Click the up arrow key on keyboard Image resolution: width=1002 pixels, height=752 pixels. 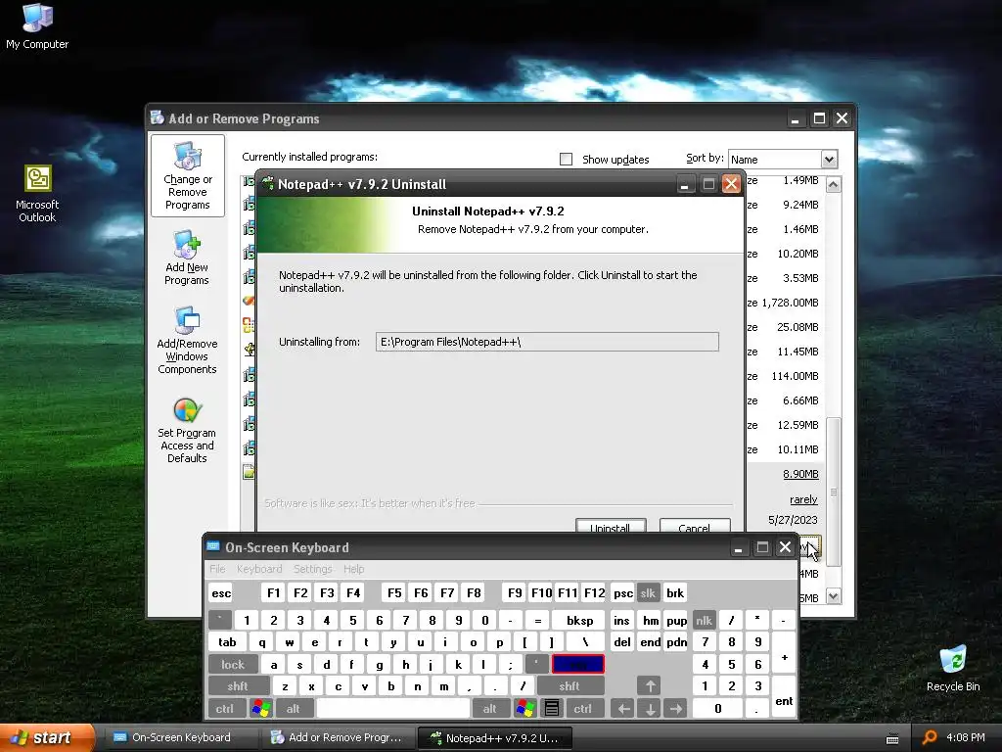[x=650, y=686]
